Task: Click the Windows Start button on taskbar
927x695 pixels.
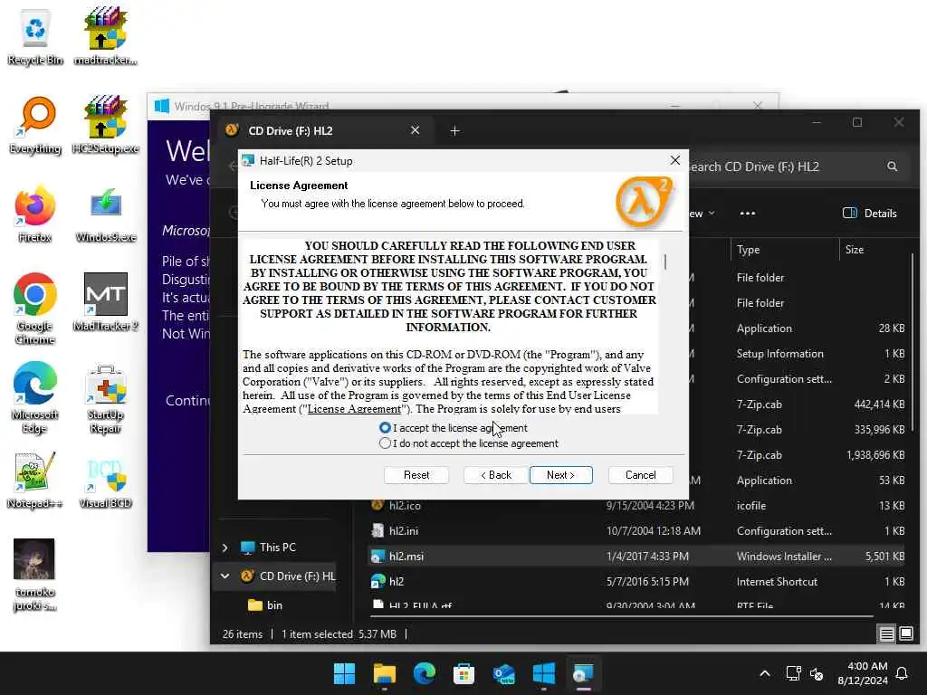Action: point(344,673)
